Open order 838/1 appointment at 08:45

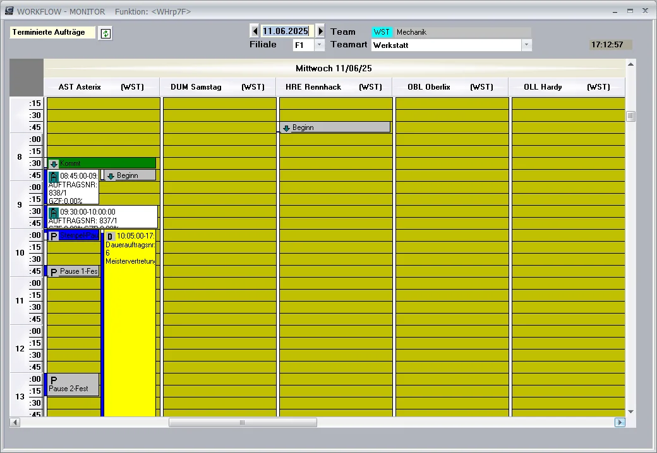[x=73, y=187]
